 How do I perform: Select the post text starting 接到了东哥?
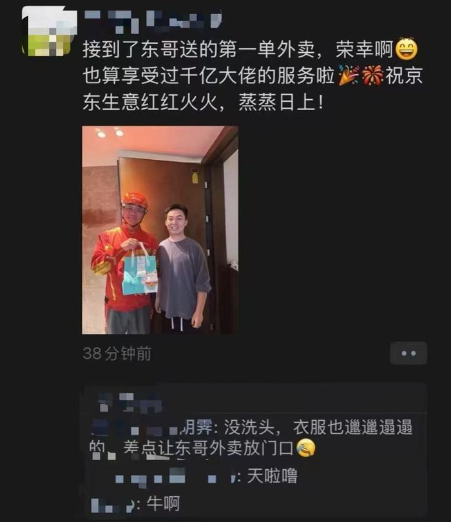click(253, 75)
